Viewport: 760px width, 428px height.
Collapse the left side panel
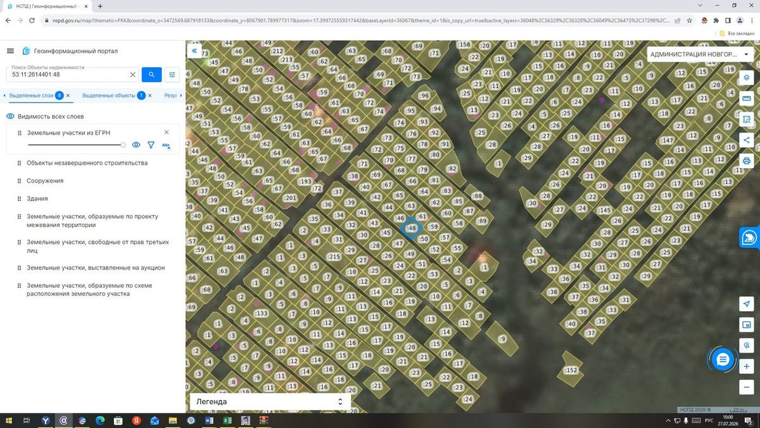coord(194,51)
